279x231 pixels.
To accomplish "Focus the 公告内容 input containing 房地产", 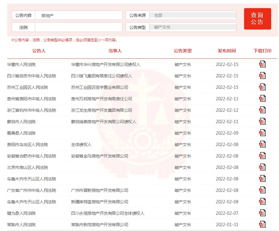I will coord(79,15).
